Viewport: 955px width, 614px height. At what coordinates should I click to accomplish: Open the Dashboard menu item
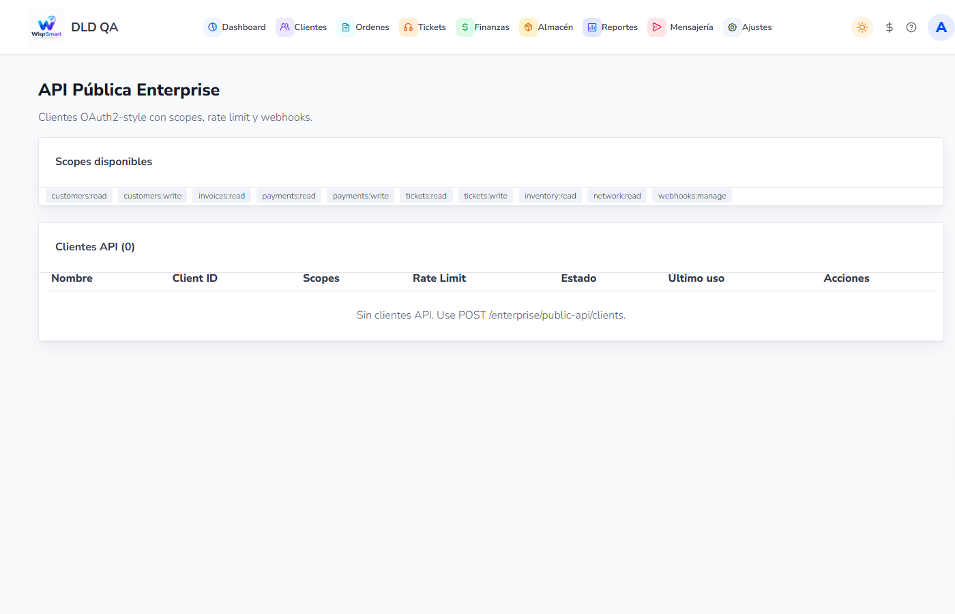click(x=235, y=27)
